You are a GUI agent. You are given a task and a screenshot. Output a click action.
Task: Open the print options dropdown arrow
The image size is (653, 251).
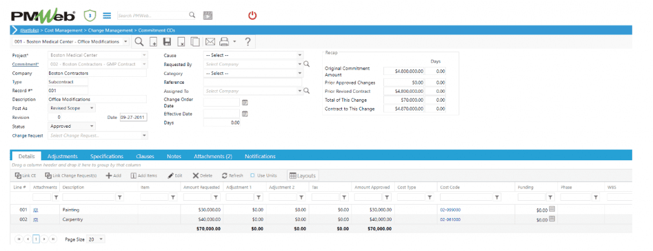pyautogui.click(x=235, y=41)
